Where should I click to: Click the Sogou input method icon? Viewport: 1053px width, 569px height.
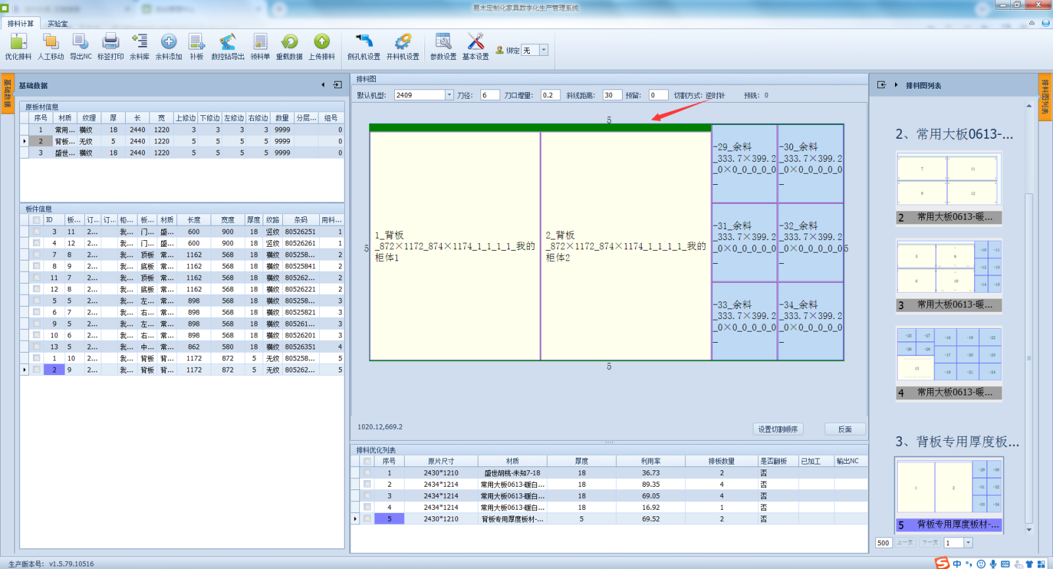[x=942, y=563]
